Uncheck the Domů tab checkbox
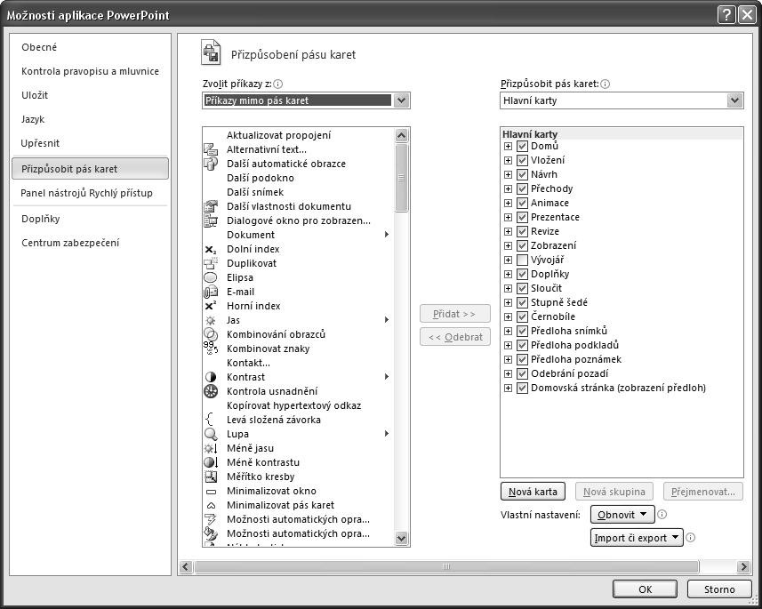Screen dimensions: 762x609 pos(523,147)
